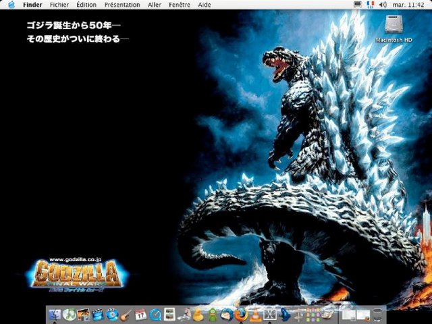The image size is (432, 324).
Task: Open the Apple menu
Action: 11,5
